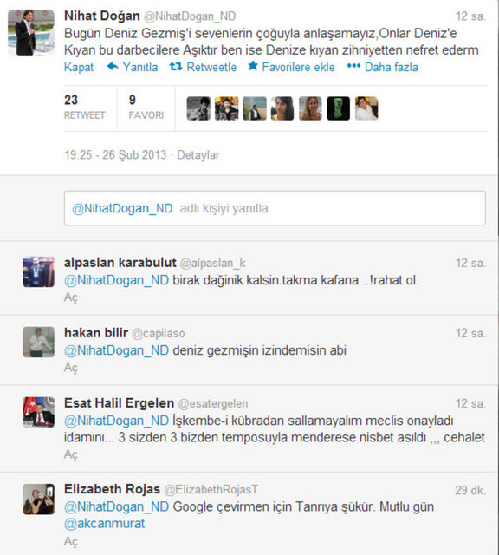Click the @capilaso username handle
This screenshot has width=499, height=555.
point(158,333)
